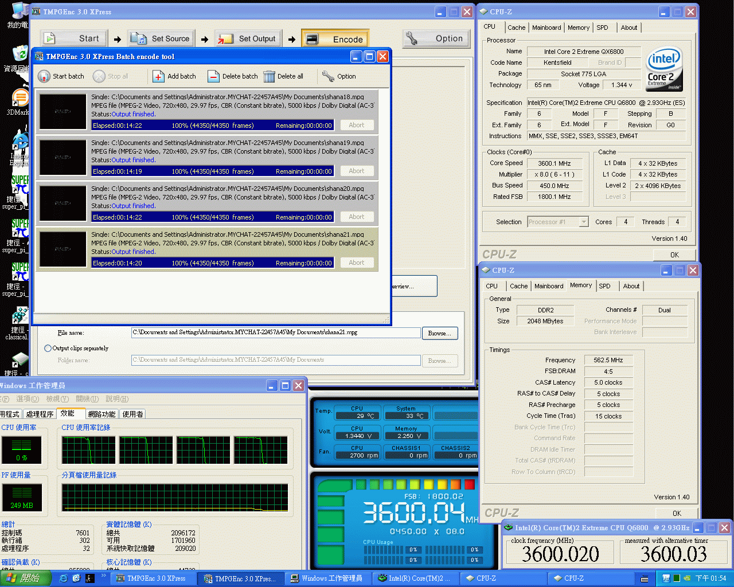The height and width of the screenshot is (587, 734).
Task: Open the 檢視 menu in Task Manager
Action: tap(57, 399)
